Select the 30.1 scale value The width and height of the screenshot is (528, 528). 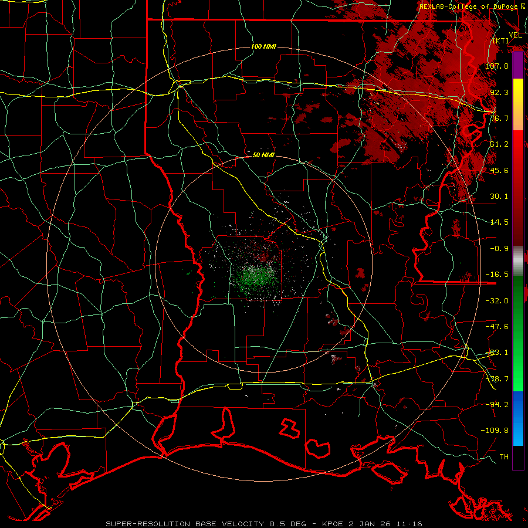499,197
